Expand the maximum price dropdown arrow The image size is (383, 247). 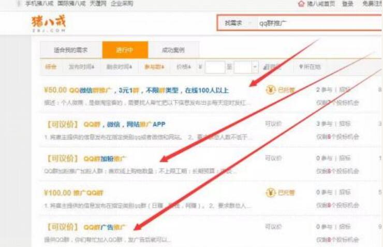pos(255,67)
